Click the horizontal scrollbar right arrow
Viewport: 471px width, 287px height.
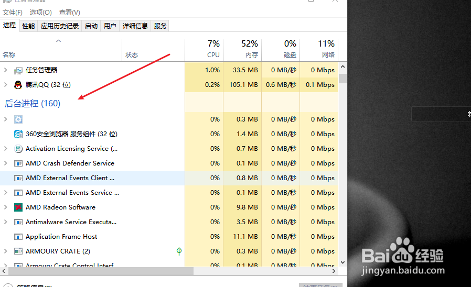pos(334,271)
